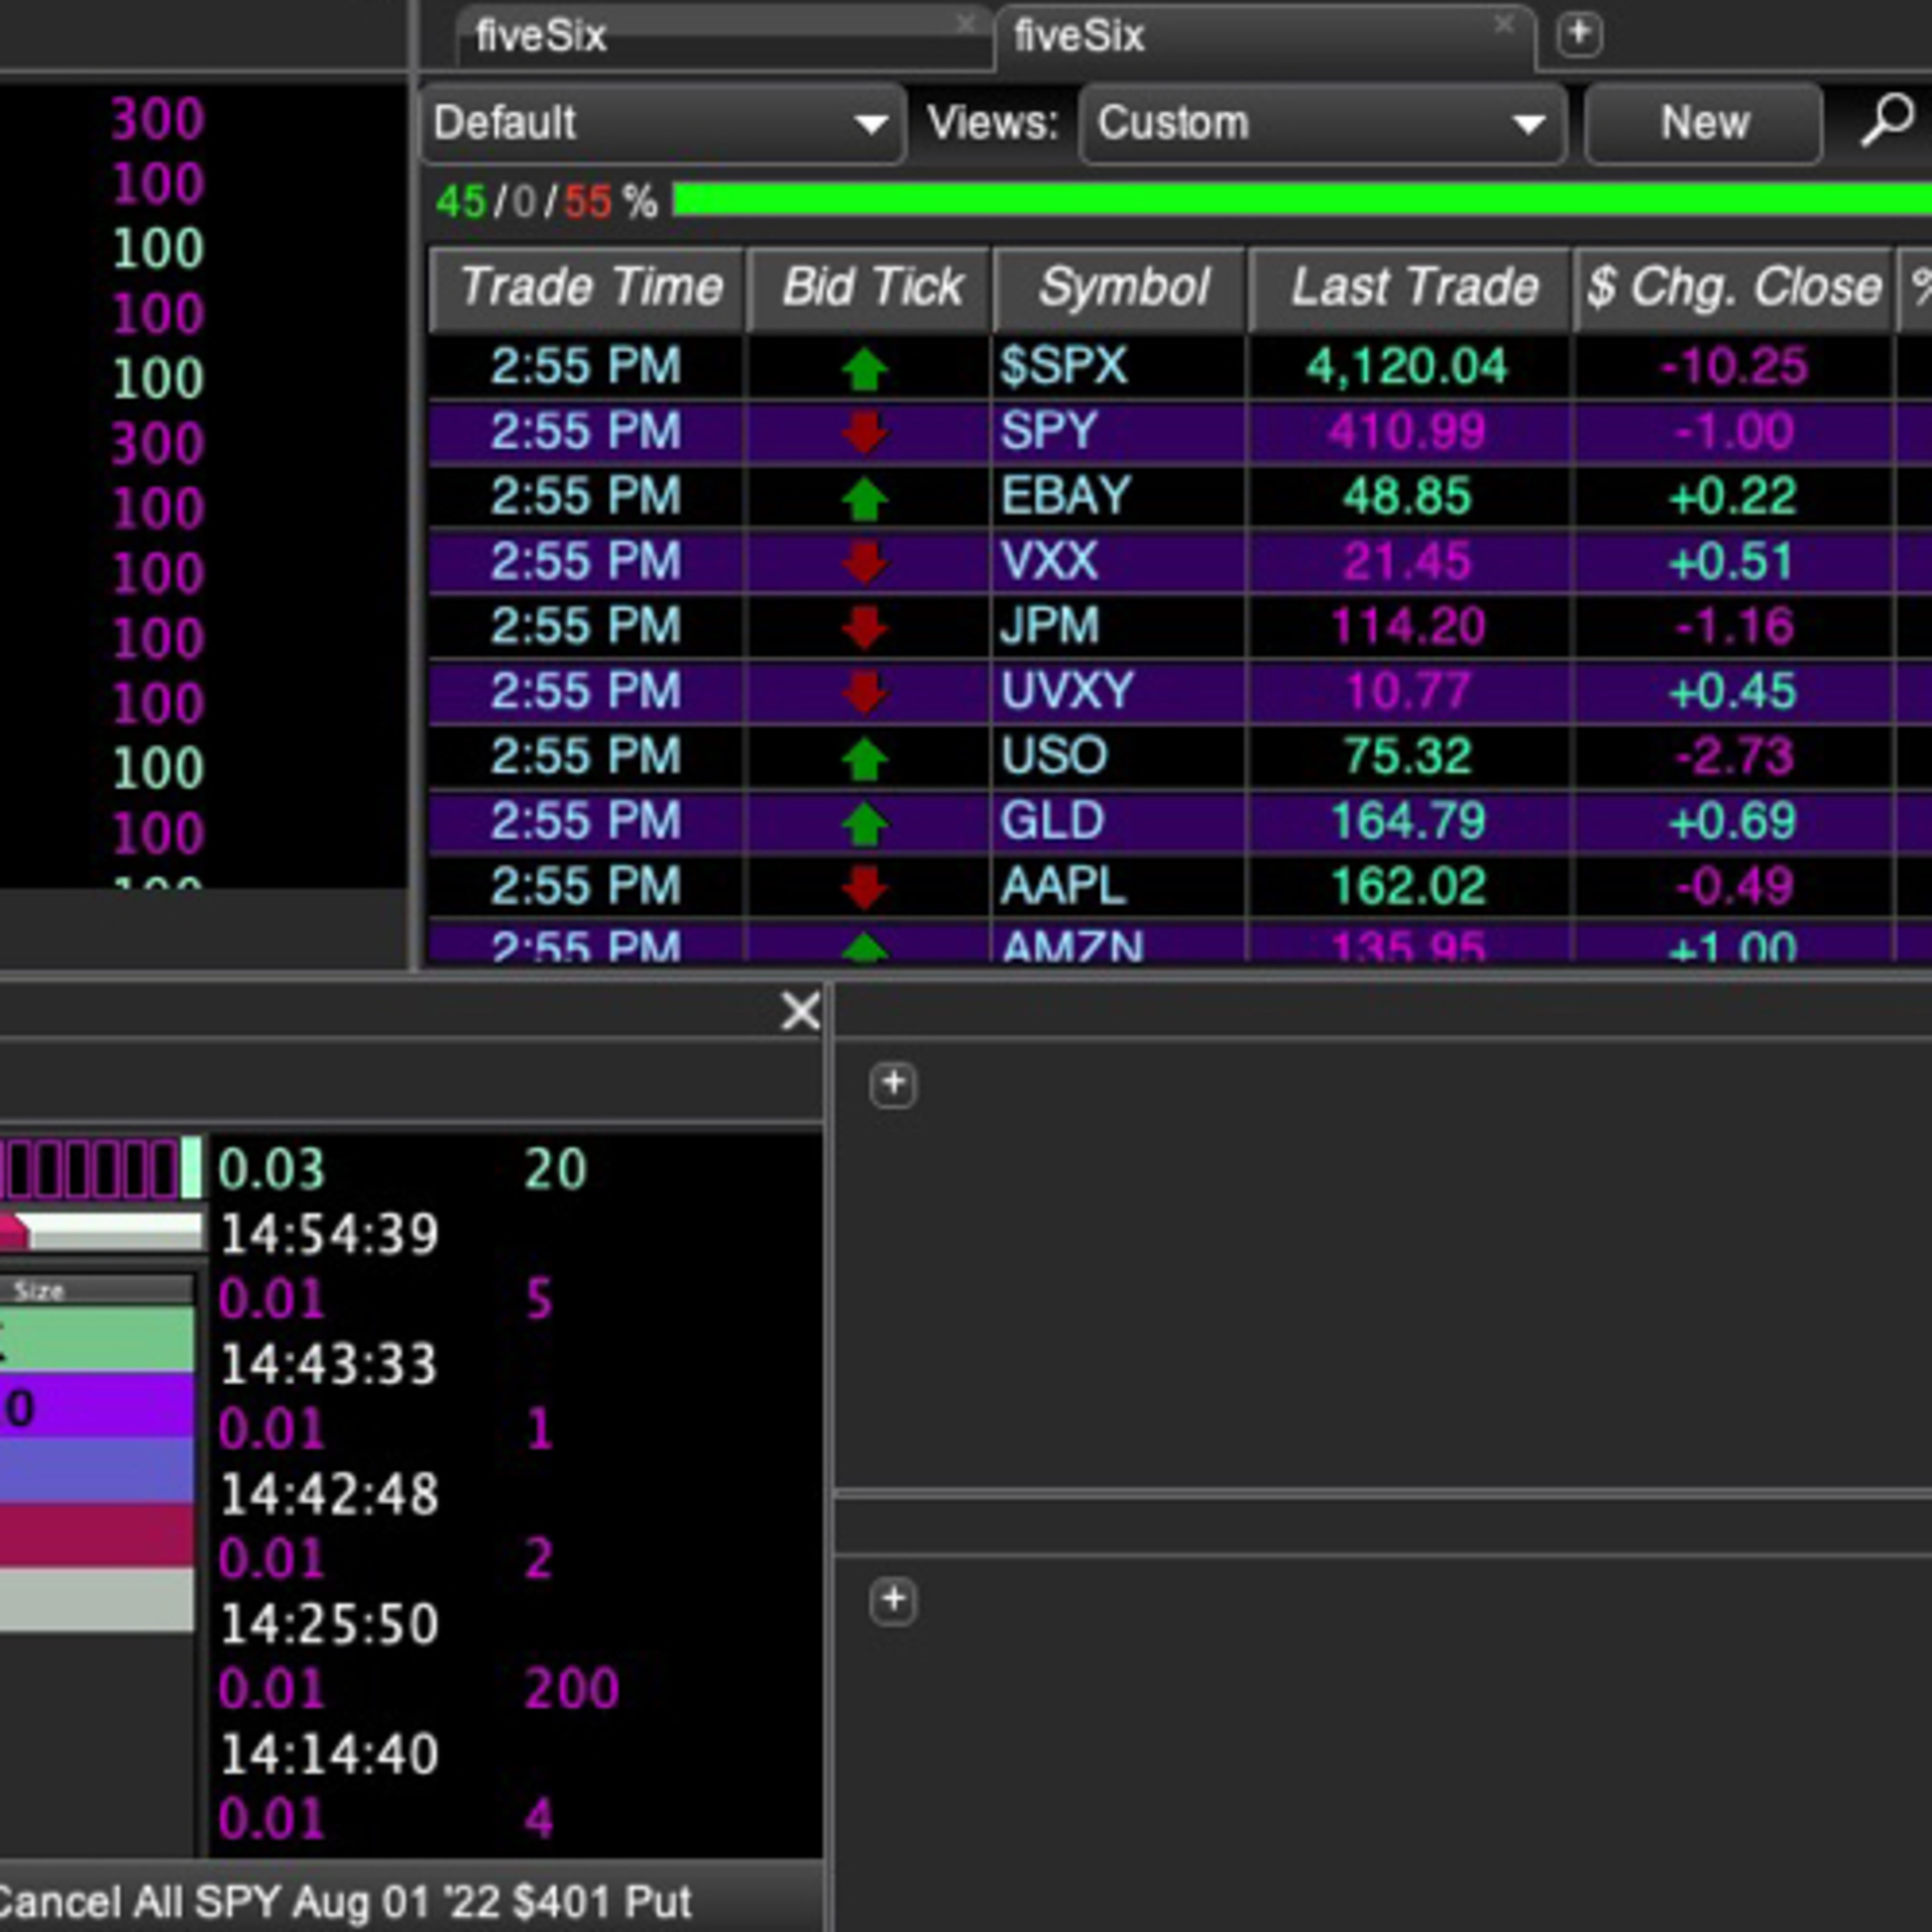
Task: Select the active fiveSix tab
Action: tap(1264, 38)
